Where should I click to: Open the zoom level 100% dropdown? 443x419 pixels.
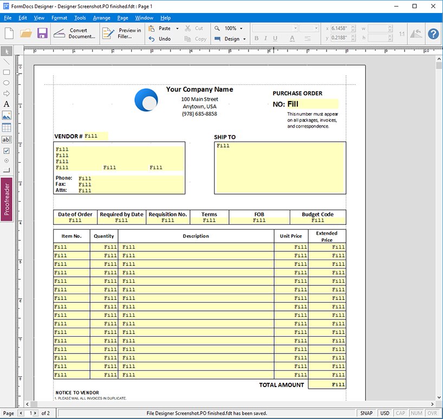click(x=240, y=28)
